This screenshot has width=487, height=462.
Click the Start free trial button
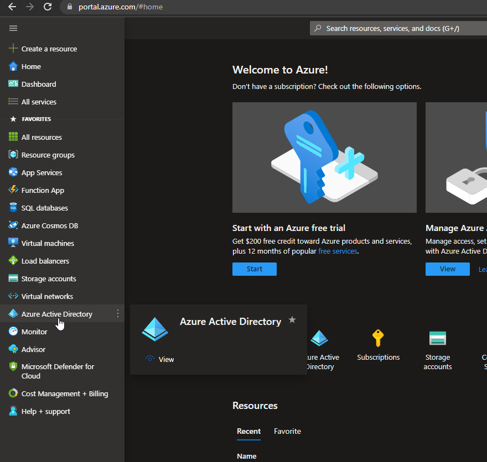point(254,269)
